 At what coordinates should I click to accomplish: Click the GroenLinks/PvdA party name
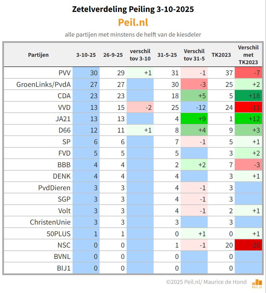tap(44, 84)
